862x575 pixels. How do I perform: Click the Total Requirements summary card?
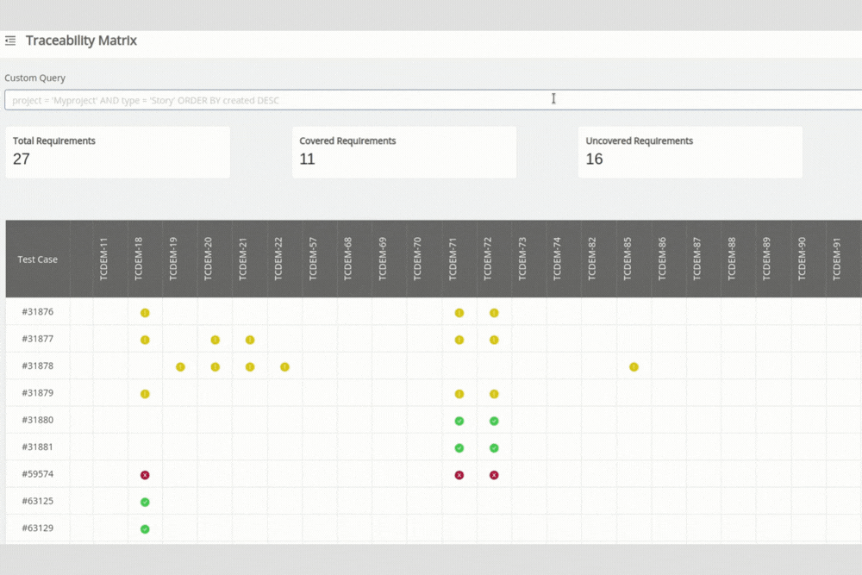click(x=118, y=152)
